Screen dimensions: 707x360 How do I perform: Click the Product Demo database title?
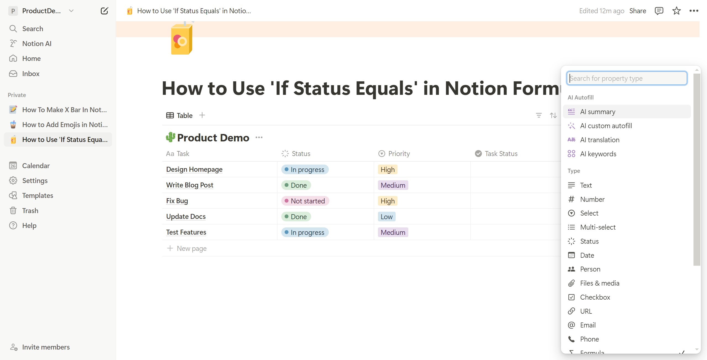tap(213, 137)
